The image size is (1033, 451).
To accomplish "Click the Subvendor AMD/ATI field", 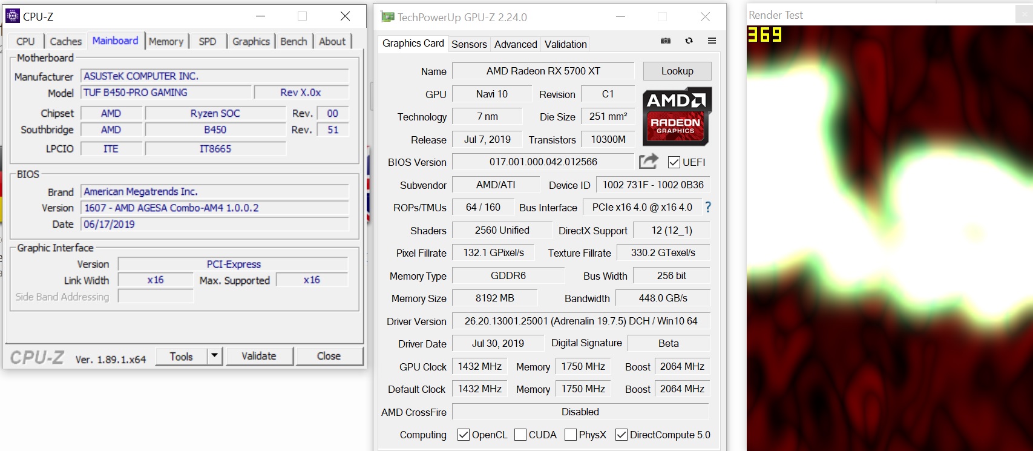I will point(496,185).
